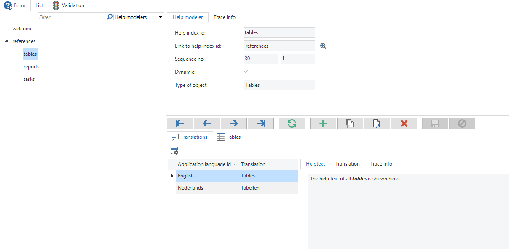This screenshot has height=249, width=509.
Task: Toggle the Dynamic checkbox
Action: 246,72
